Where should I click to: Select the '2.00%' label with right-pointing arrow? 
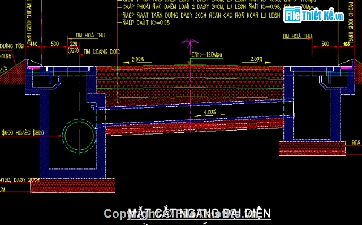[x=256, y=59]
